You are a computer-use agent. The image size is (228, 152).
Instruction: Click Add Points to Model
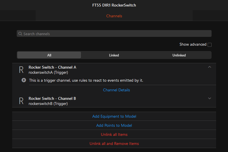pos(114,125)
